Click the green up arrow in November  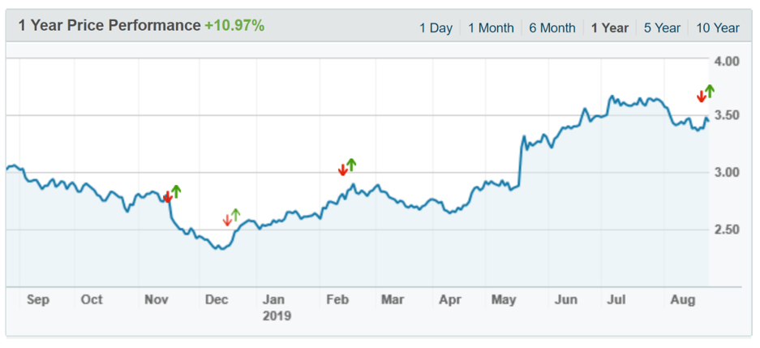[x=176, y=191]
